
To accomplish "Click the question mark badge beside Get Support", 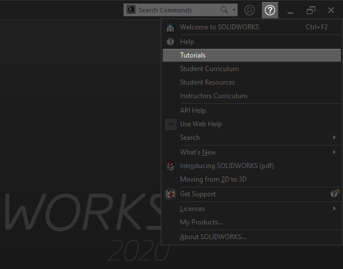I will click(335, 193).
